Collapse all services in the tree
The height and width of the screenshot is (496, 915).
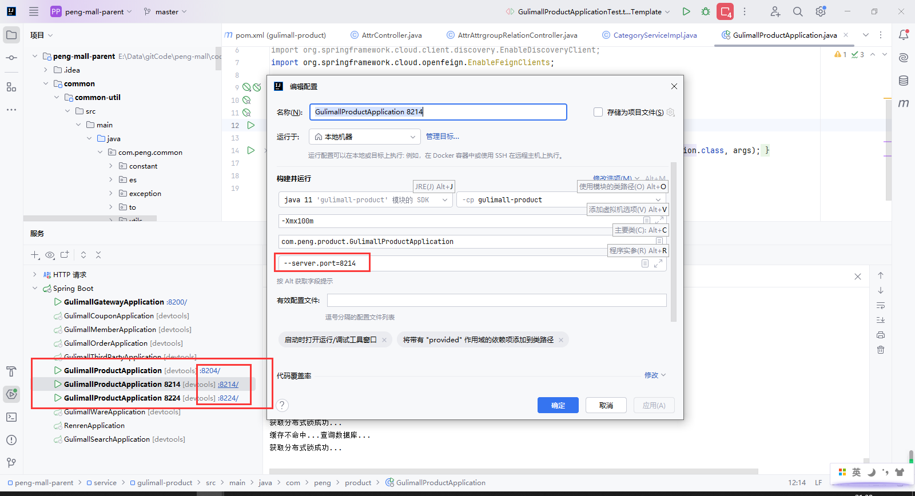tap(98, 255)
